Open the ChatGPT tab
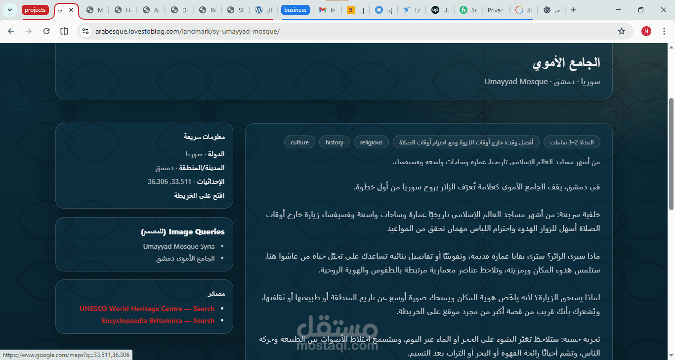Viewport: 675px width, 360px height. (551, 10)
